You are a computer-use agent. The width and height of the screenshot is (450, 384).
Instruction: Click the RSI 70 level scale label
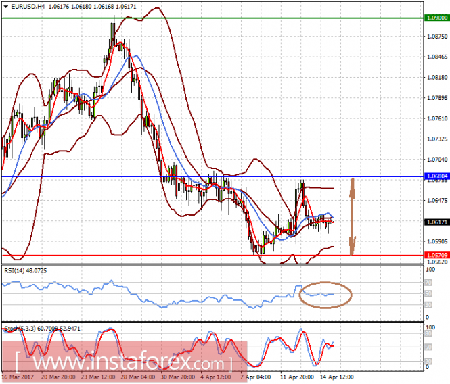428,283
